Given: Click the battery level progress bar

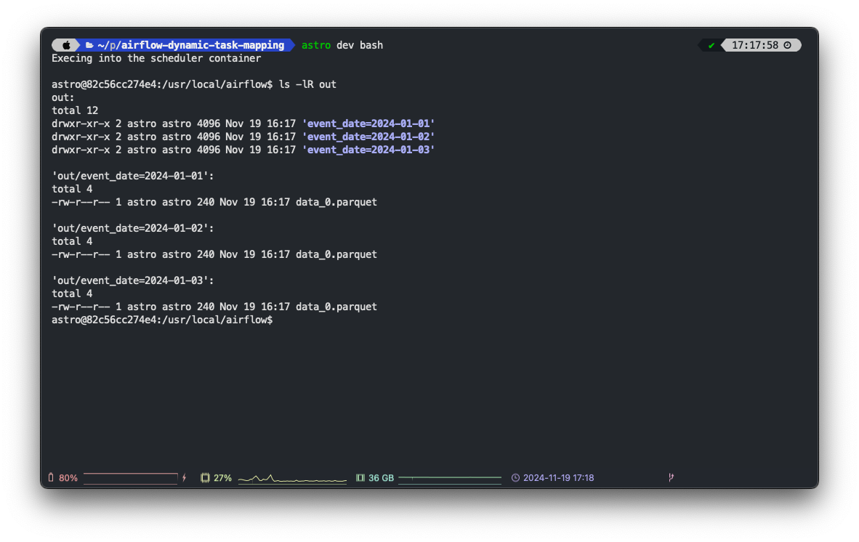Looking at the screenshot, I should [130, 477].
